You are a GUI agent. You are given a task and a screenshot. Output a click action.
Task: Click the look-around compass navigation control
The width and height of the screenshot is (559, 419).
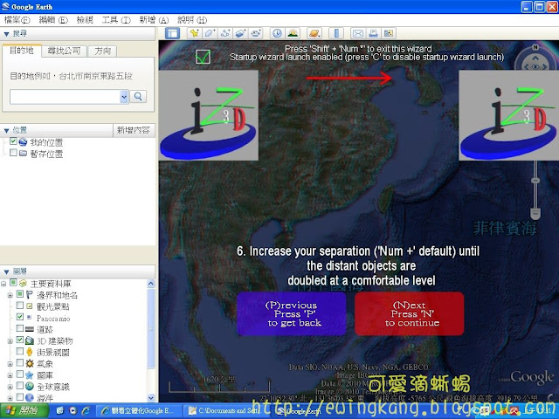point(535,66)
